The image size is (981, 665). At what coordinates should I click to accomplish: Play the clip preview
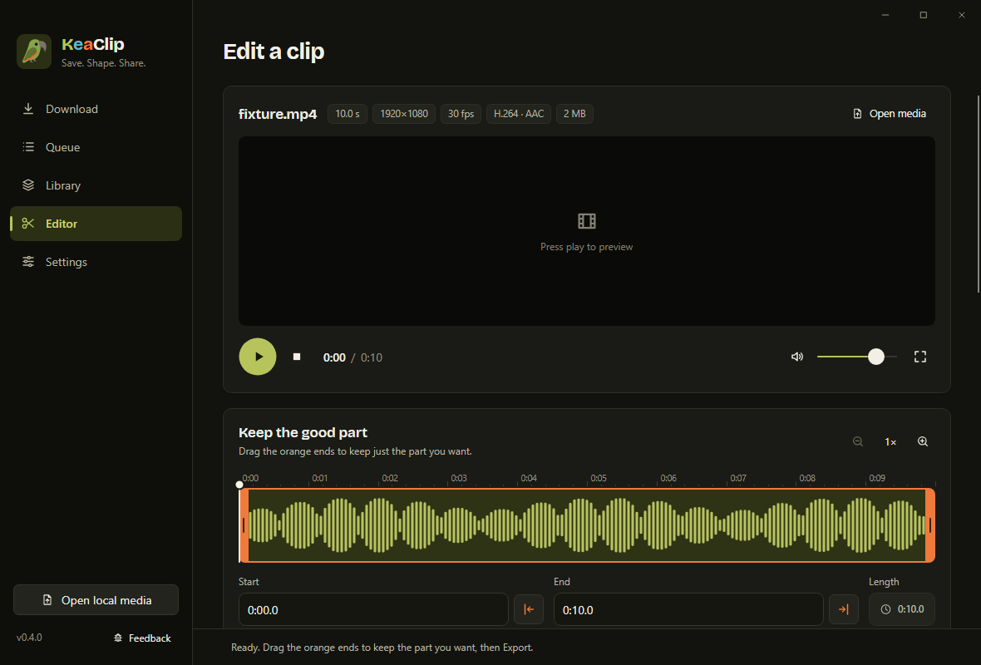pos(258,357)
